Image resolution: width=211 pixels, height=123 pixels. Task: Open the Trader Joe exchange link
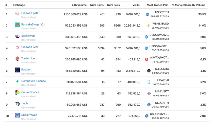coord(28,58)
